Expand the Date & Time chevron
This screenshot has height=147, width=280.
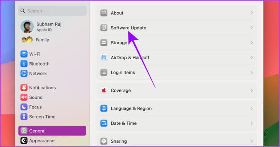(x=252, y=123)
